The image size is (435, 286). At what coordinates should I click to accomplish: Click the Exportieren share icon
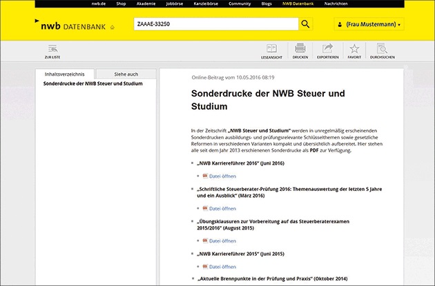327,50
